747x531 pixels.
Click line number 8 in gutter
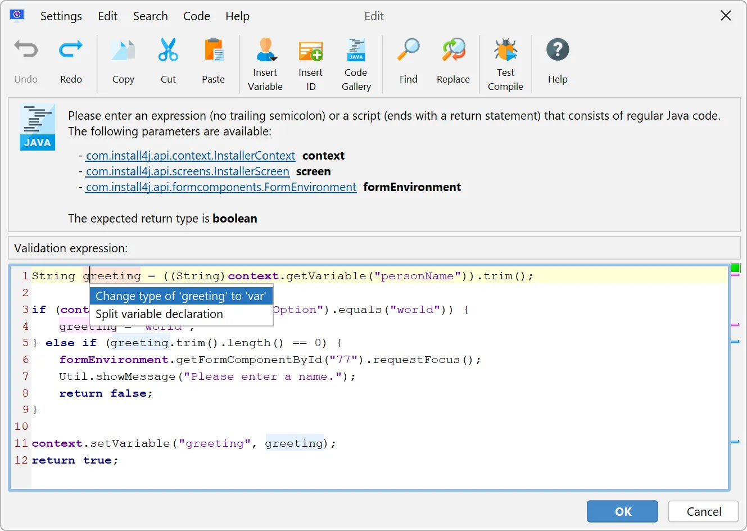click(25, 393)
